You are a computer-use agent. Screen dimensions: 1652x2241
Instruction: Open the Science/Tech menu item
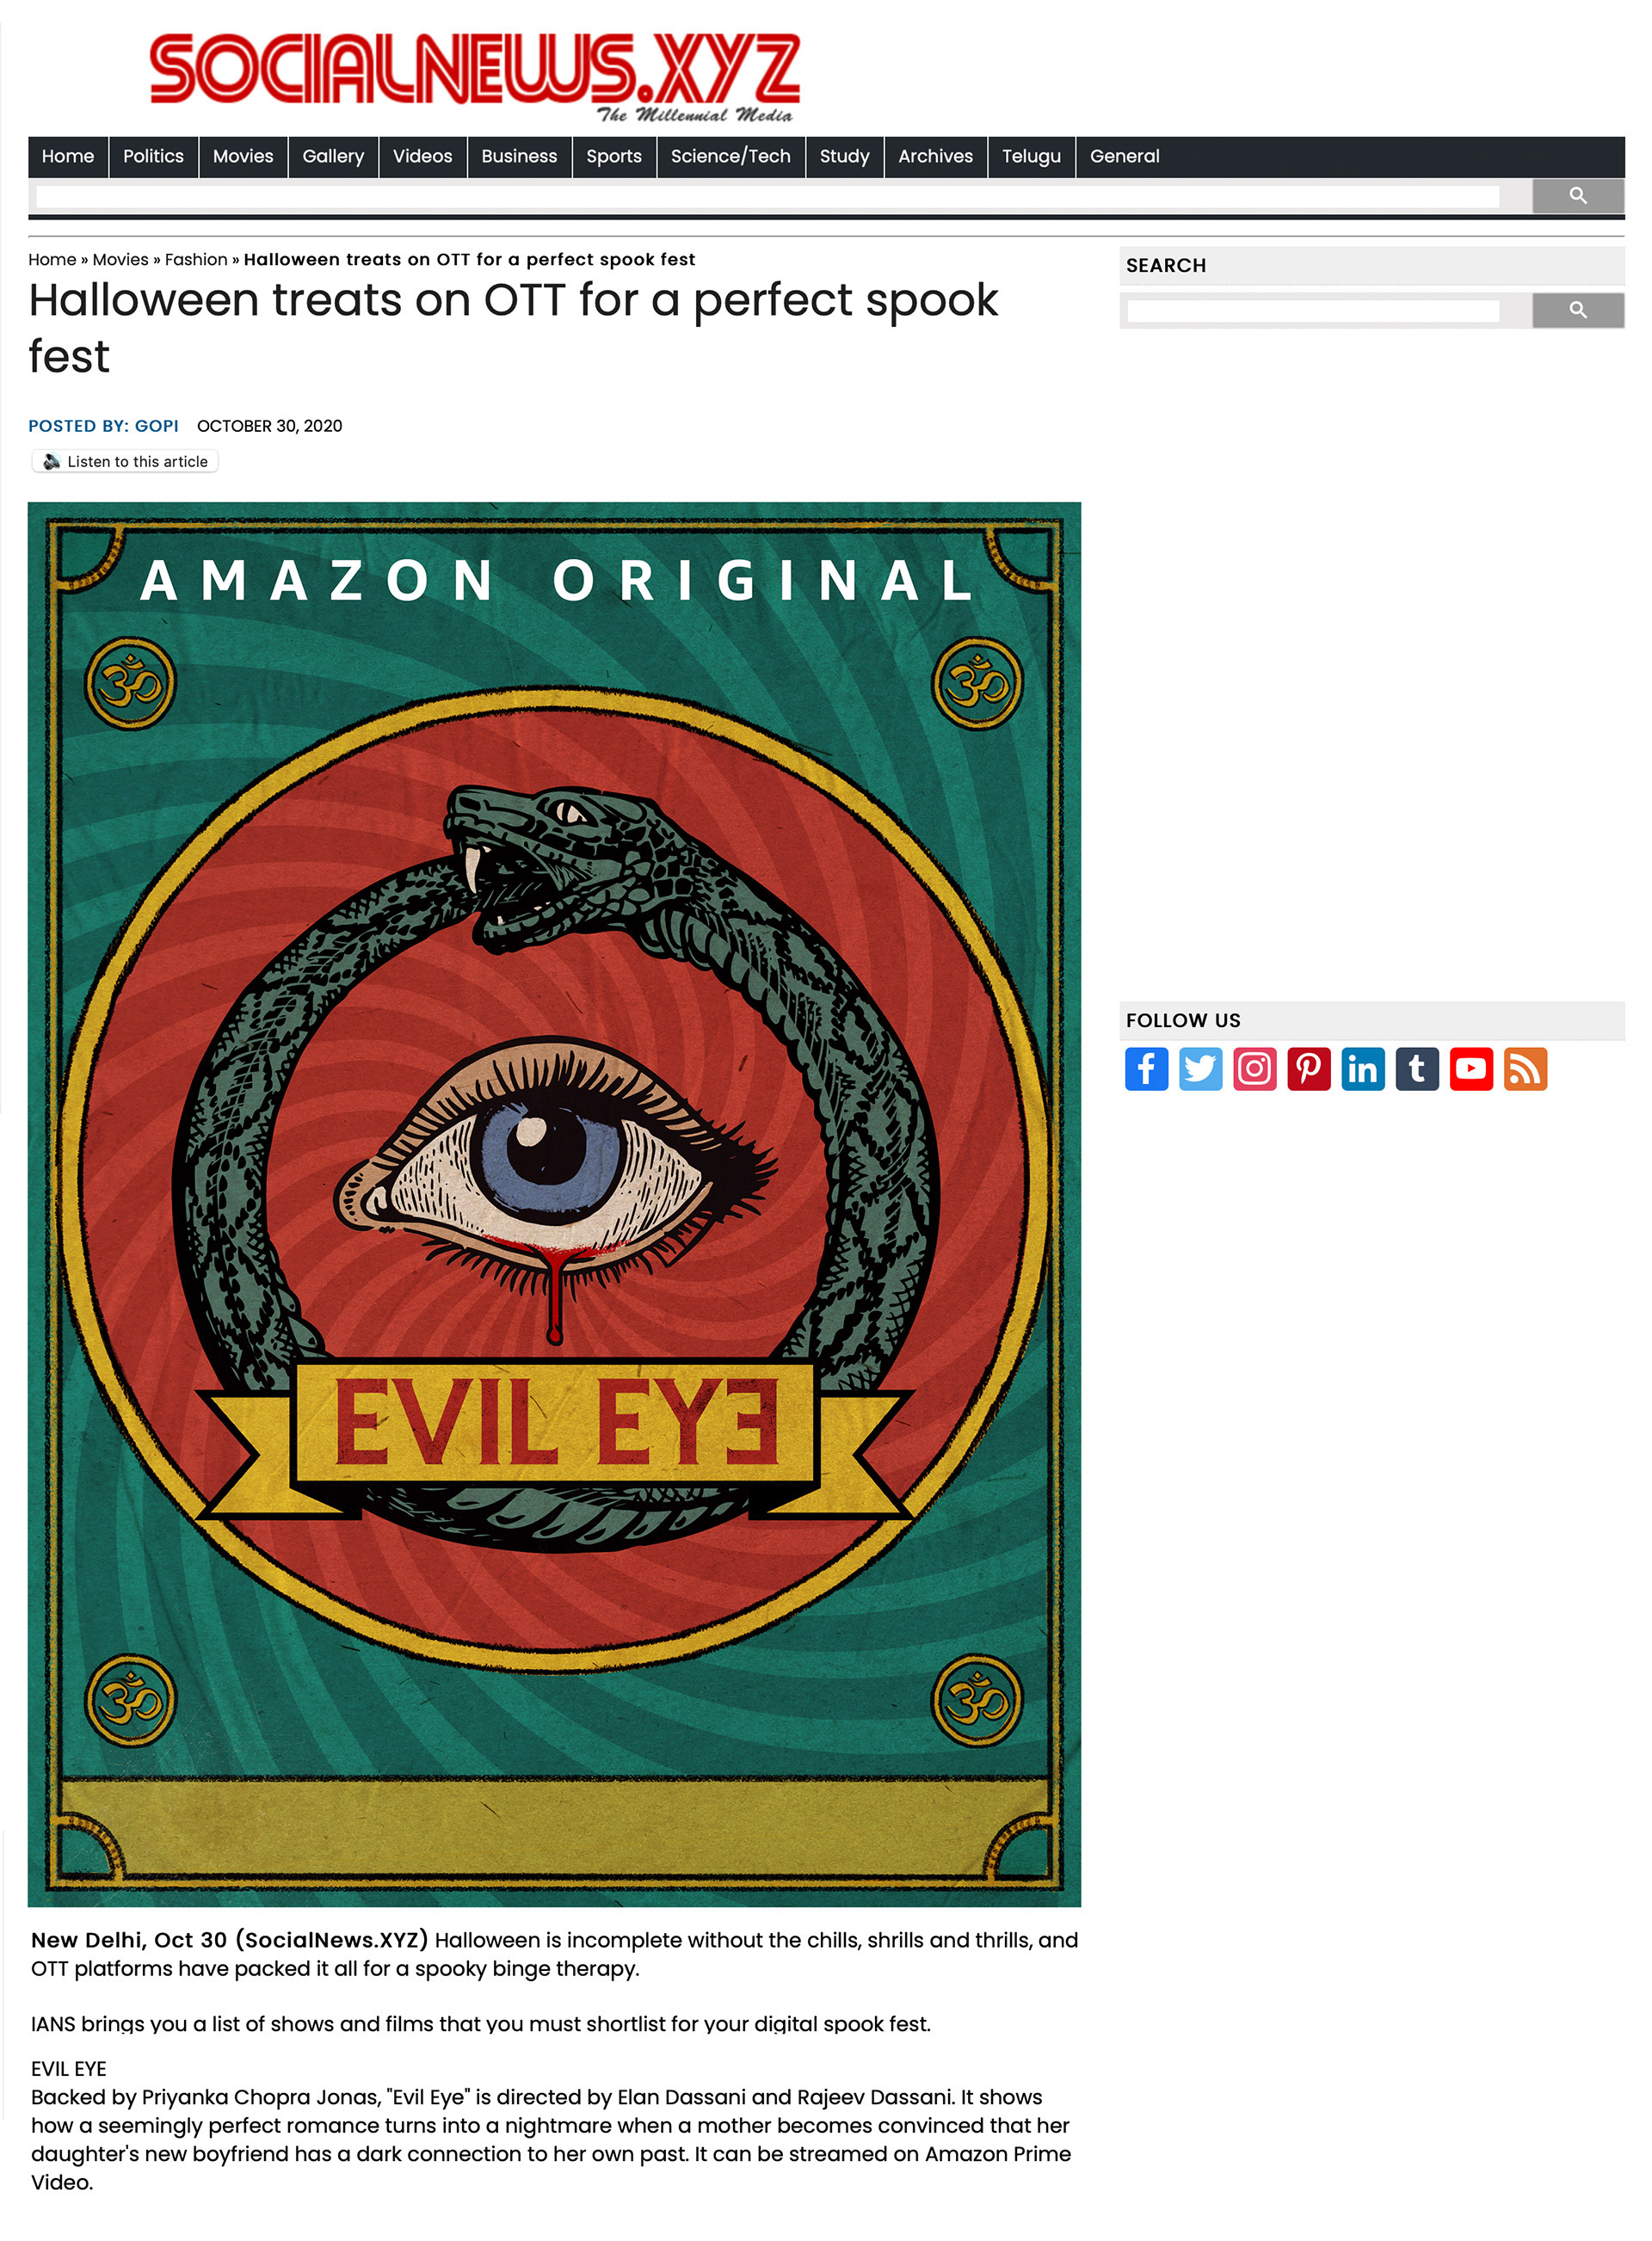coord(730,157)
